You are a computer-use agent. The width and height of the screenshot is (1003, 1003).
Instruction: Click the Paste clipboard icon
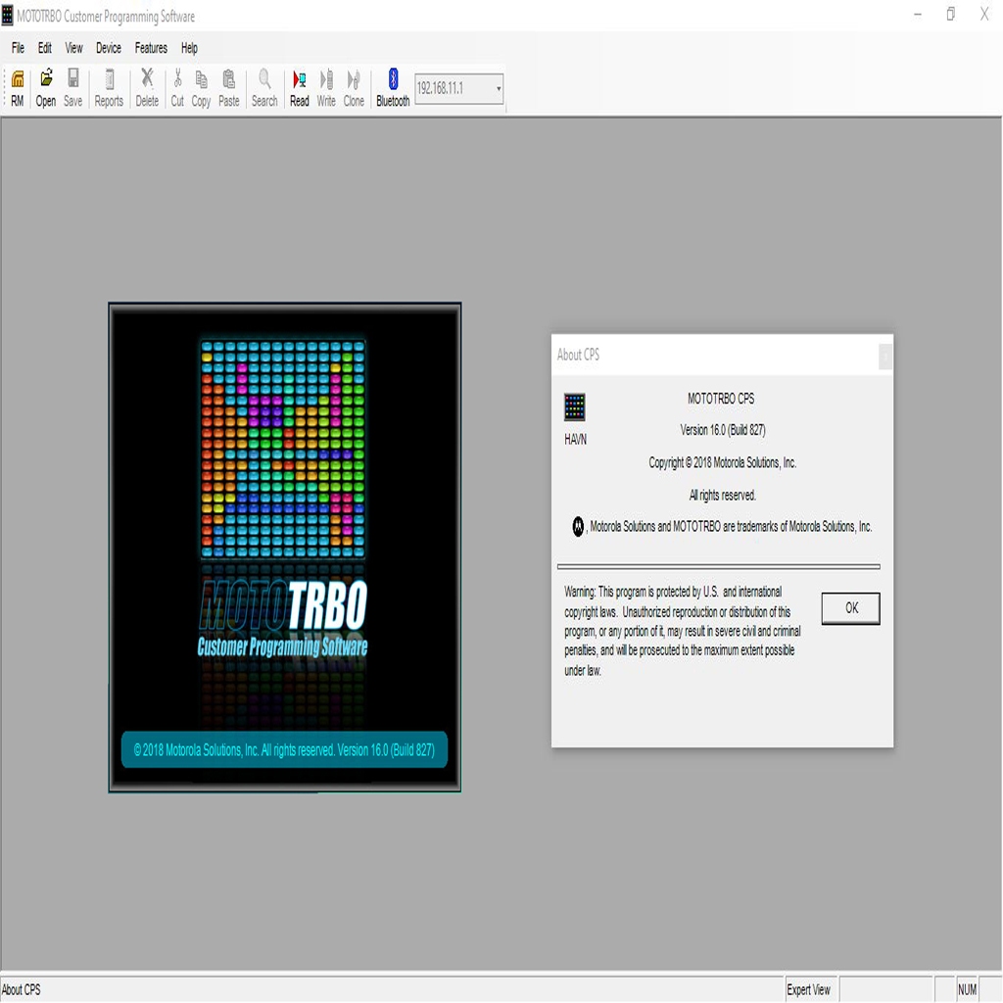tap(229, 88)
